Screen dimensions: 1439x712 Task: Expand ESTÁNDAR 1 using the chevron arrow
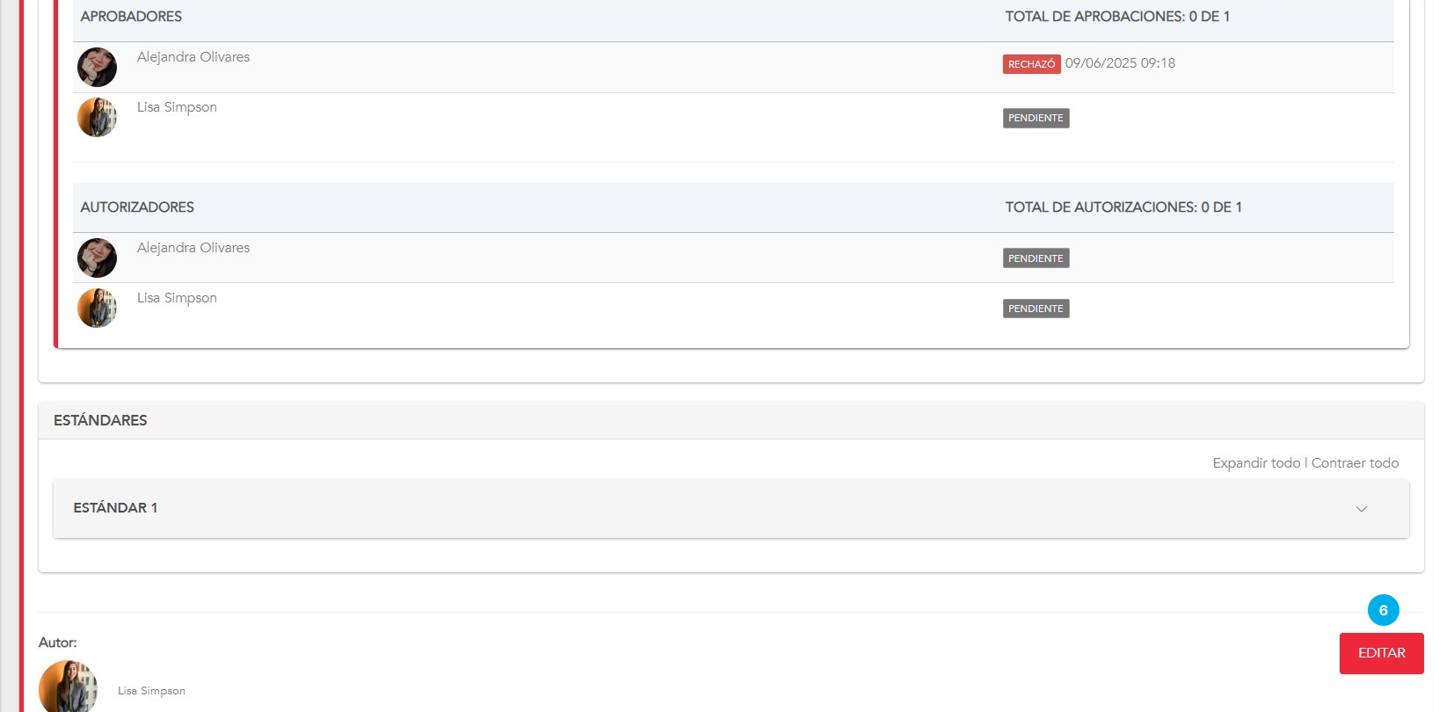click(1361, 509)
